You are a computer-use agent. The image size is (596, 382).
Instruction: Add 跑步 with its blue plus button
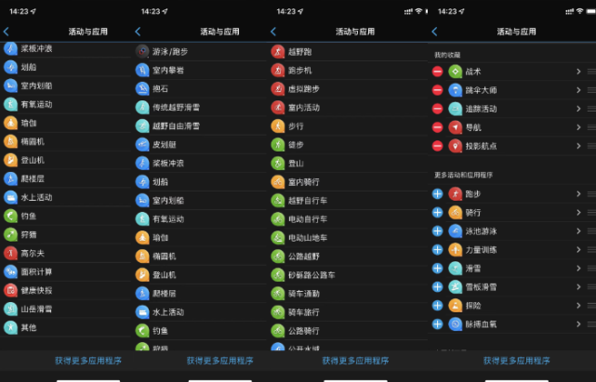(438, 194)
